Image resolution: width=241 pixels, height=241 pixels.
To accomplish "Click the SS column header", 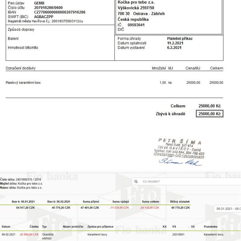I will click(193, 226).
